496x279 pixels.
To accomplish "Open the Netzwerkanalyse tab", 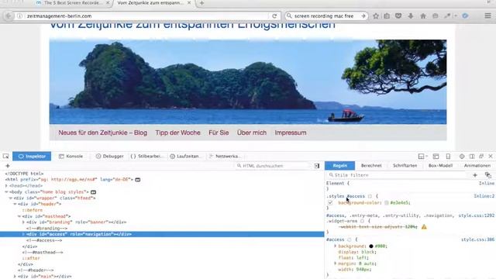I will [x=225, y=157].
